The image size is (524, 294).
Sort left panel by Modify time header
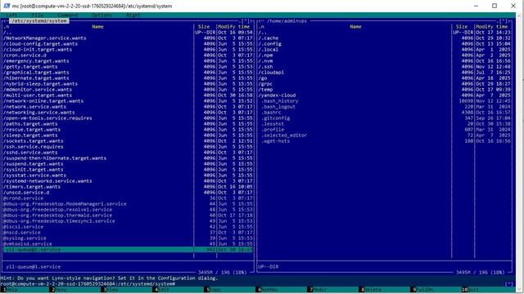235,27
